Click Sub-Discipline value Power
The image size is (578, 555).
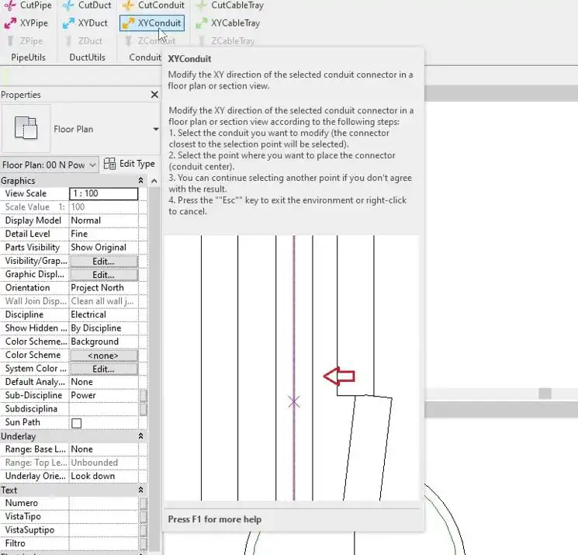(x=104, y=395)
